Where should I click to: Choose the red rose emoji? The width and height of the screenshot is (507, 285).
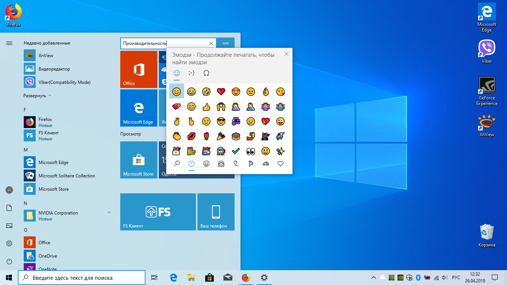point(206,136)
